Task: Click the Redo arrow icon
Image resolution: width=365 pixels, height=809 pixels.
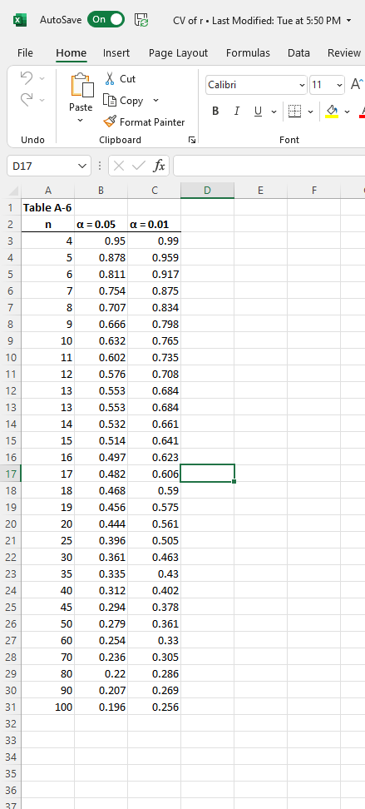Action: tap(27, 99)
